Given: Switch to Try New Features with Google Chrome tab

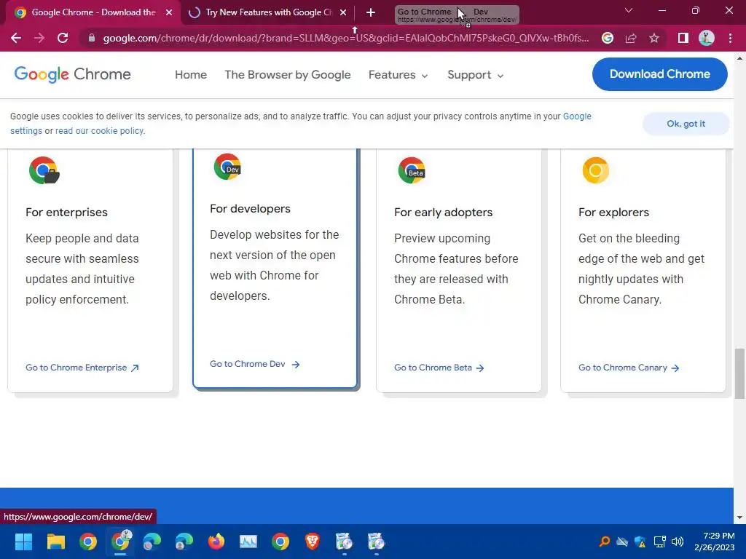Looking at the screenshot, I should (268, 12).
